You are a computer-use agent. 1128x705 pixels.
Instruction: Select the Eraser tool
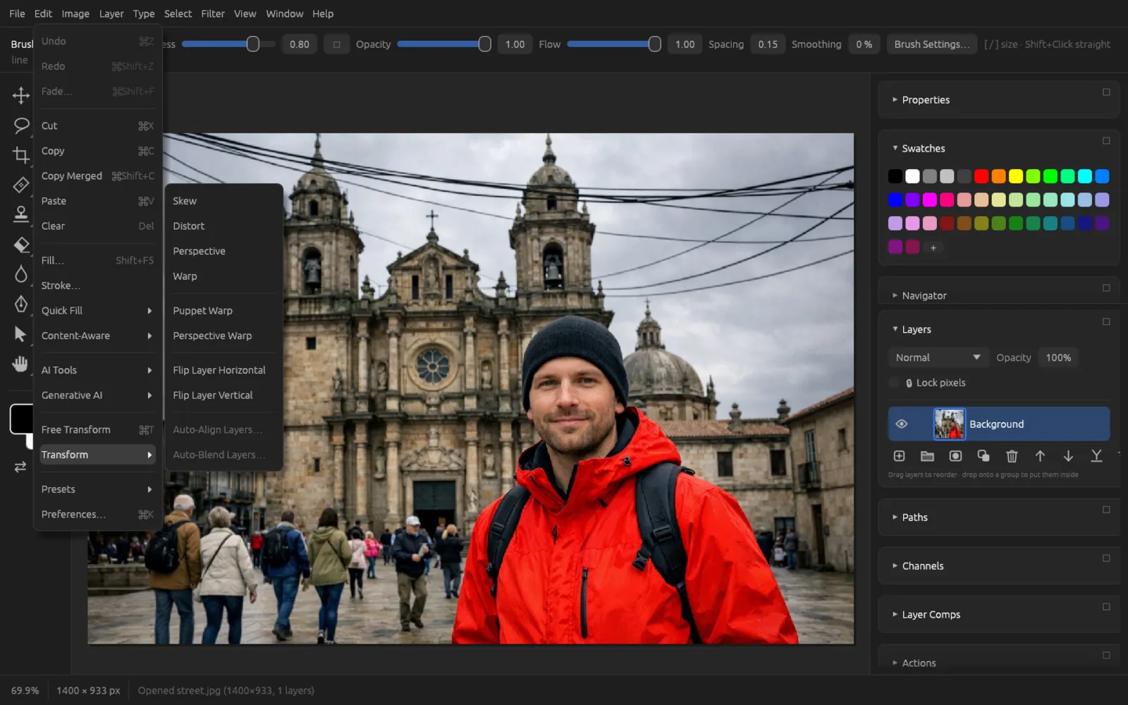tap(20, 245)
